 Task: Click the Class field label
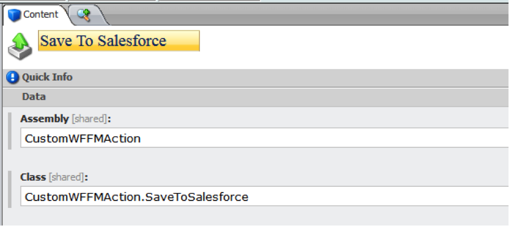(x=33, y=177)
